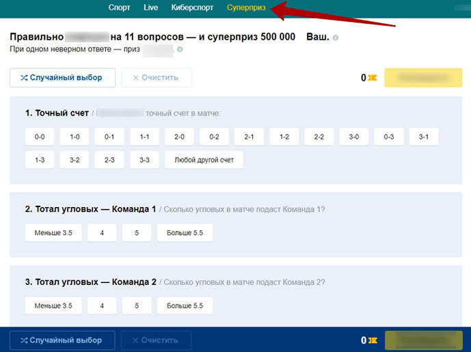Image resolution: width=471 pixels, height=352 pixels.
Task: Click 'Сколько угловых в матче подаст Команда 1?' text
Action: tap(244, 209)
